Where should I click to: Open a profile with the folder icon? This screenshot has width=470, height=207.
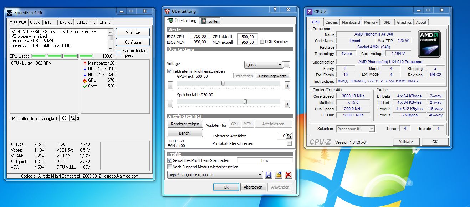[279, 175]
